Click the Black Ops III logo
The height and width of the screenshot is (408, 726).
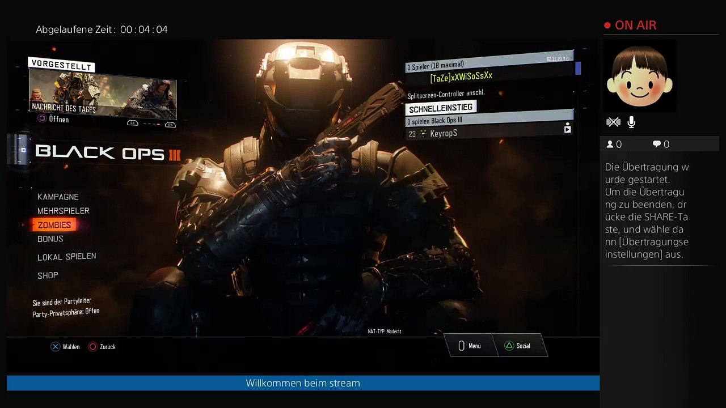(x=108, y=152)
